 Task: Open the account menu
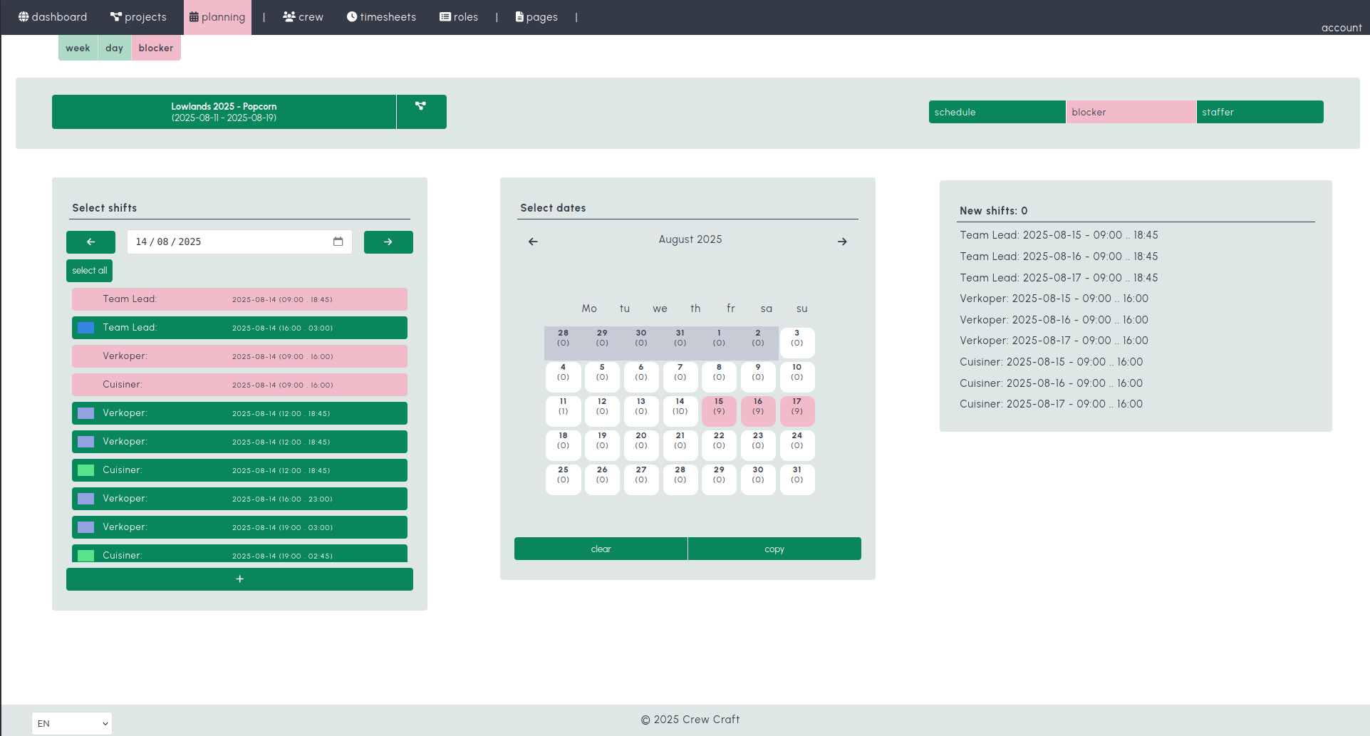(x=1341, y=27)
